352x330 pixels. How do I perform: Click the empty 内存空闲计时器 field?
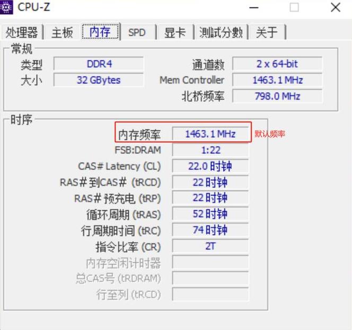pyautogui.click(x=210, y=262)
